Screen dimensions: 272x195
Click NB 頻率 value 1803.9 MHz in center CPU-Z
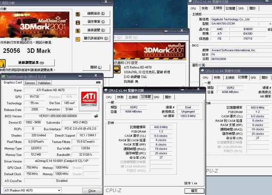click(x=188, y=116)
